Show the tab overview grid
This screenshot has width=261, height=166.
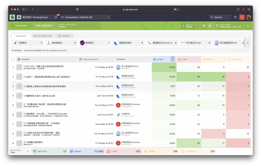point(249,9)
